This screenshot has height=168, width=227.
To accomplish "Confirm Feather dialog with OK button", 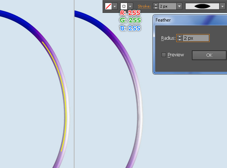I will point(209,55).
